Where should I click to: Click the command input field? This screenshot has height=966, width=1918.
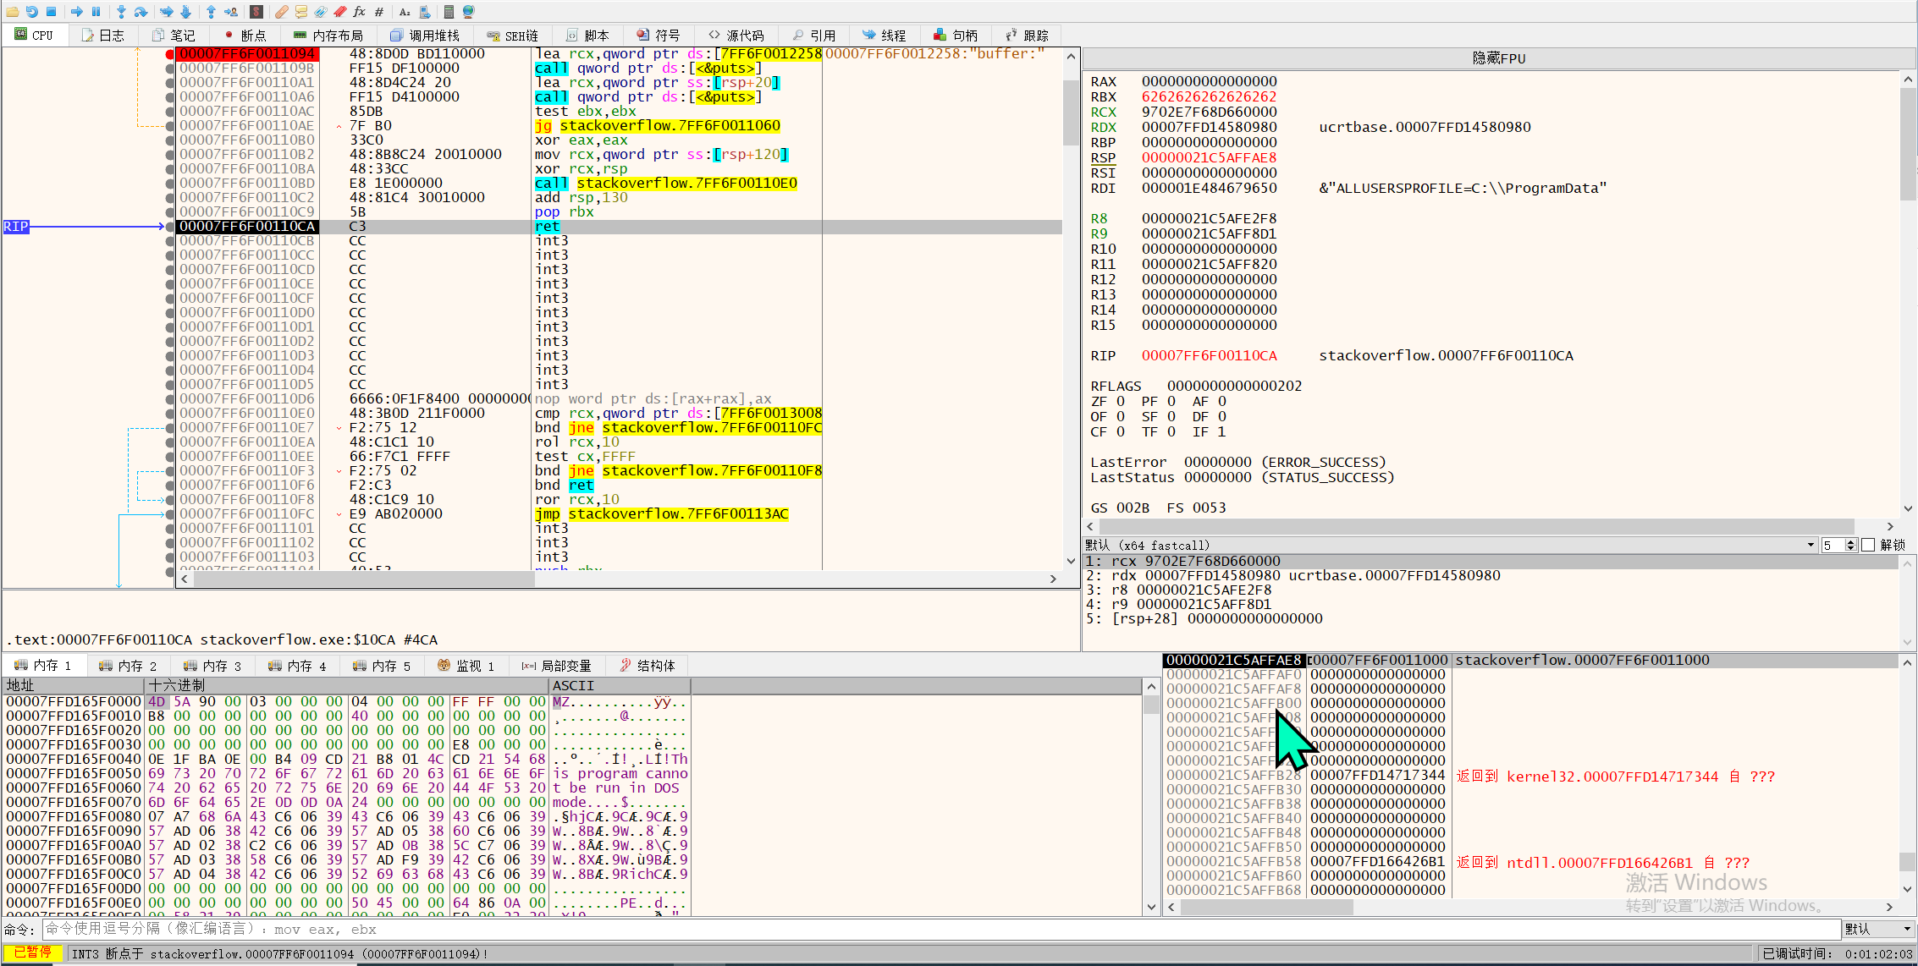(x=941, y=929)
